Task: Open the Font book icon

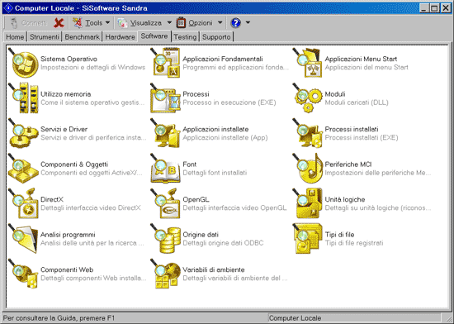Action: click(x=165, y=168)
